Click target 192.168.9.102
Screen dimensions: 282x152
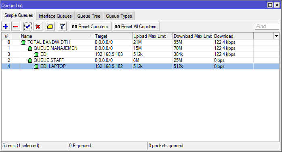(109, 66)
